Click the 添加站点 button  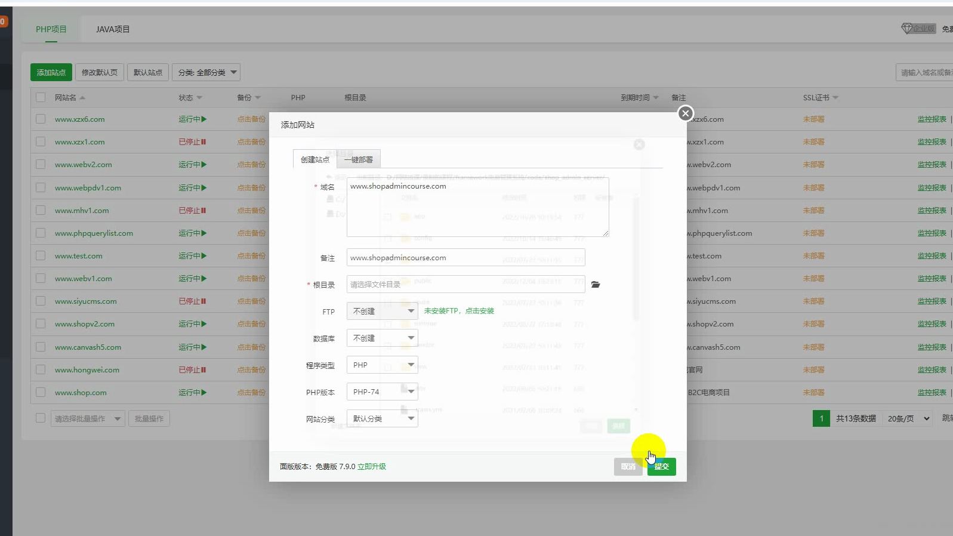click(51, 72)
